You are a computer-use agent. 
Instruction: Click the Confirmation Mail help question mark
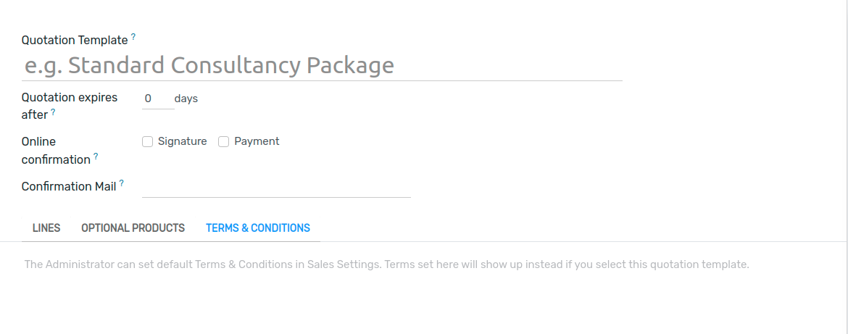tap(122, 183)
